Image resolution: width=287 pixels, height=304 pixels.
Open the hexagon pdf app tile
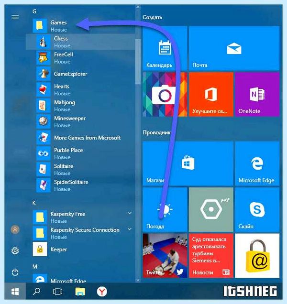pos(211,209)
